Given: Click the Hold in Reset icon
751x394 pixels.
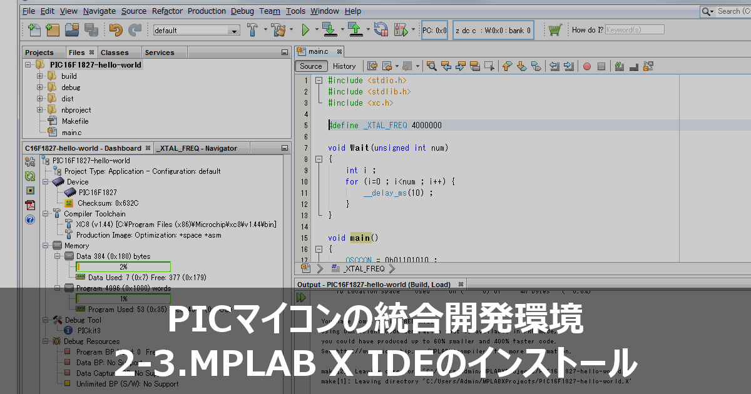Looking at the screenshot, I should tap(381, 29).
